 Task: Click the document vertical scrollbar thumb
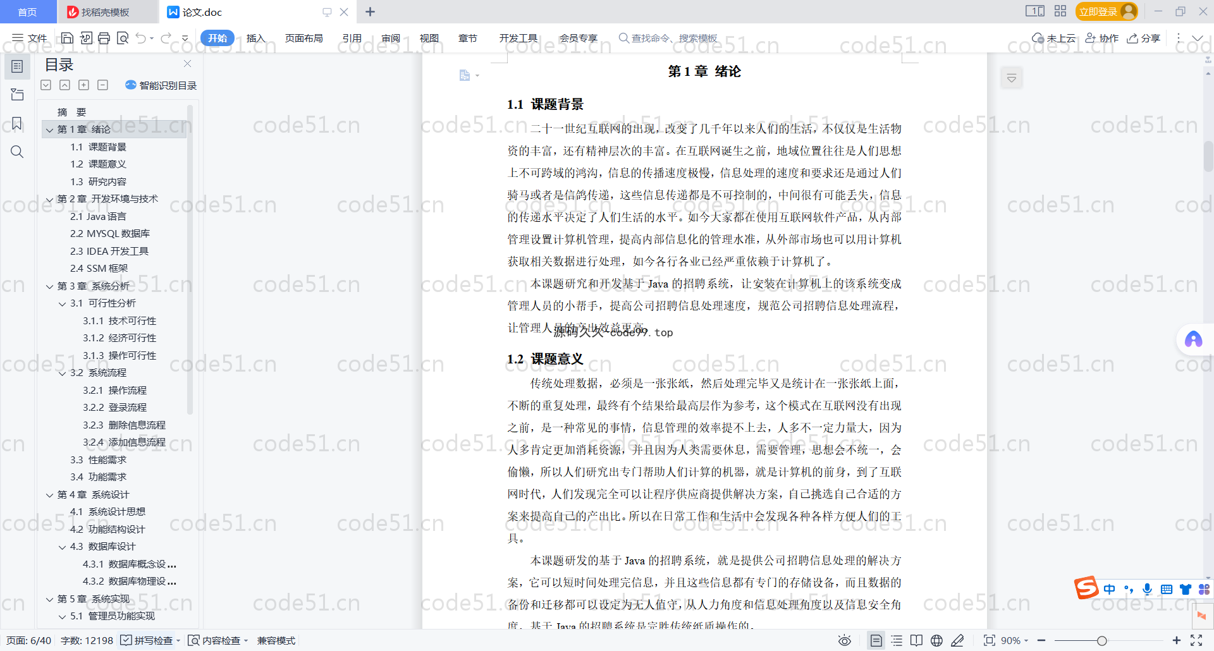tap(1208, 156)
